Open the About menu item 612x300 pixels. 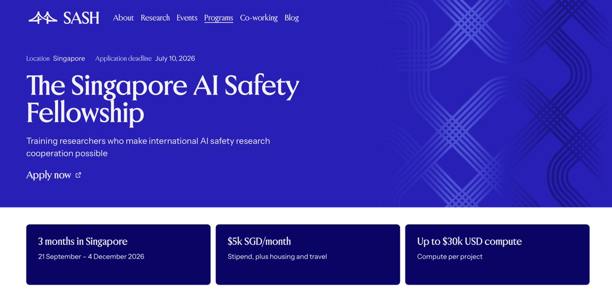coord(123,18)
